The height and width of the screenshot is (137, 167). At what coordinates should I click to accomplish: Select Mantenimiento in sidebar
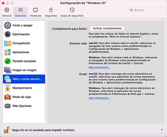tap(24, 88)
